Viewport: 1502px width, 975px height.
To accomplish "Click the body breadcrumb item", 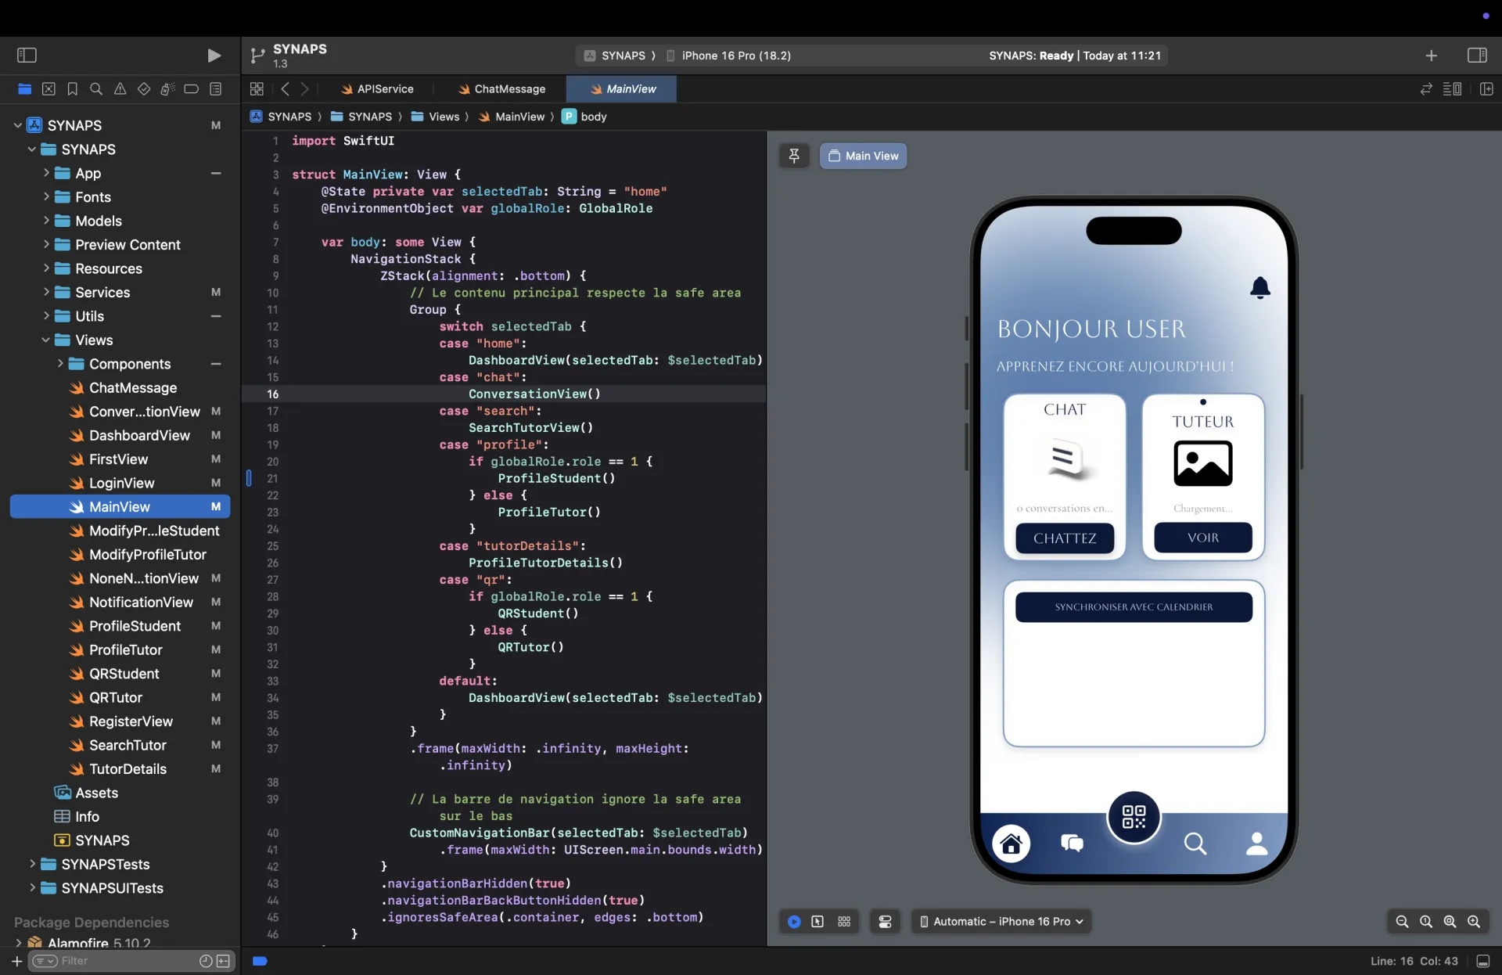I will tap(584, 117).
